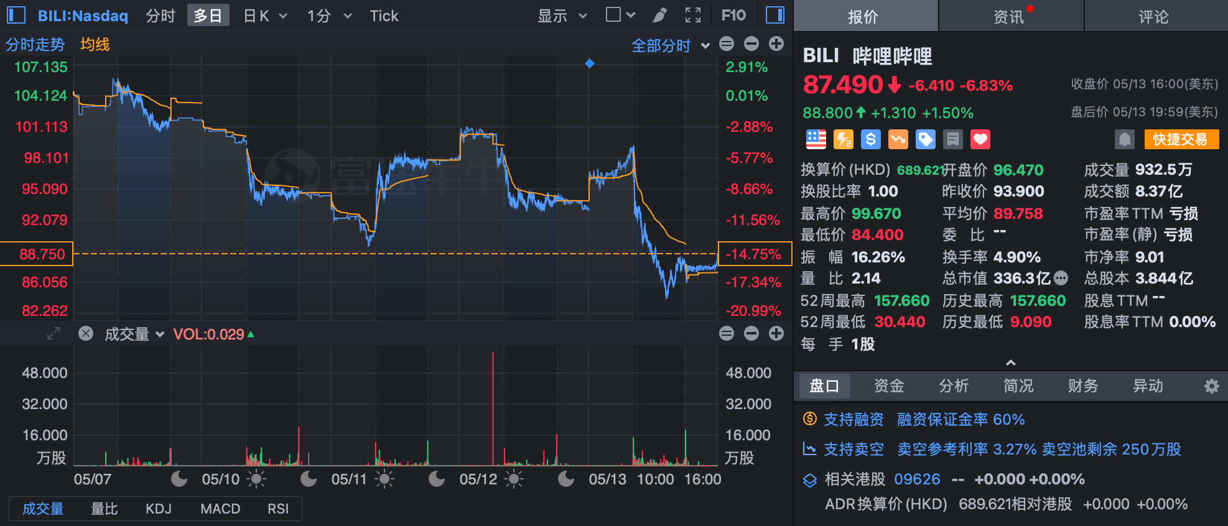Open the 日K period dropdown

265,16
